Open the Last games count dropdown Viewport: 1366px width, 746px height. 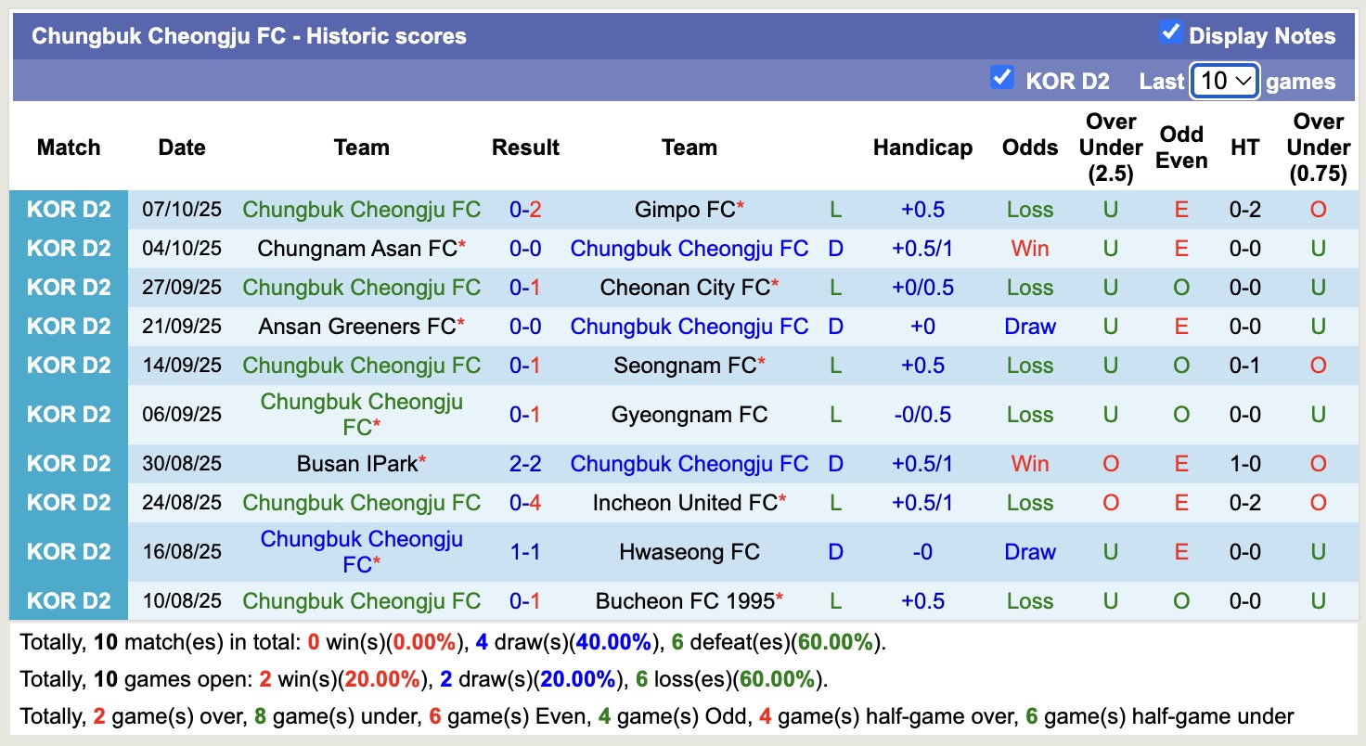[1224, 82]
